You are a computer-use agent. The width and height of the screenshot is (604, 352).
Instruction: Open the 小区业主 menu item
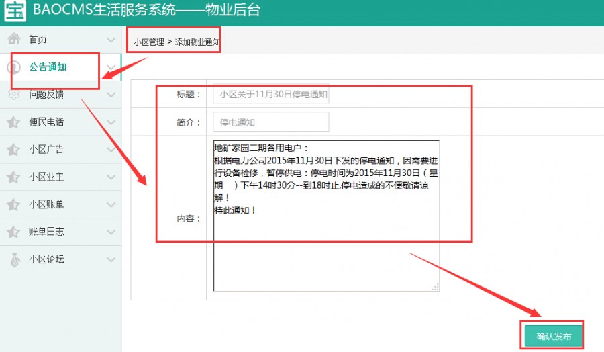tap(60, 177)
